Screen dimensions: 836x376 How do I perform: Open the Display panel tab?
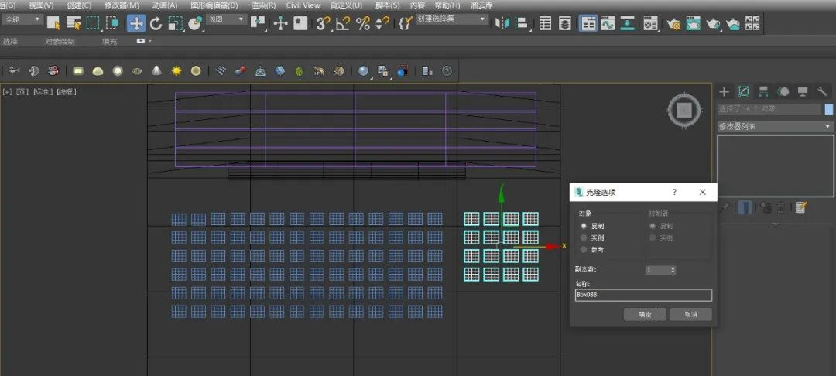point(803,91)
